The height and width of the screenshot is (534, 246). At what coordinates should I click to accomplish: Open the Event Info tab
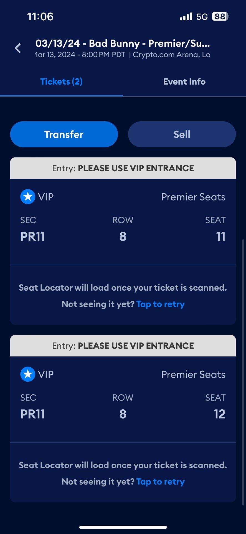coord(184,81)
